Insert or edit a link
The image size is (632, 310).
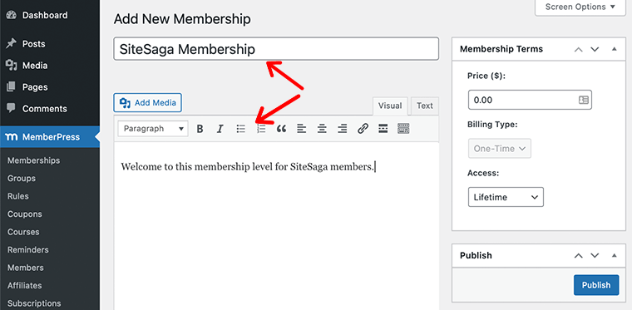pyautogui.click(x=363, y=129)
